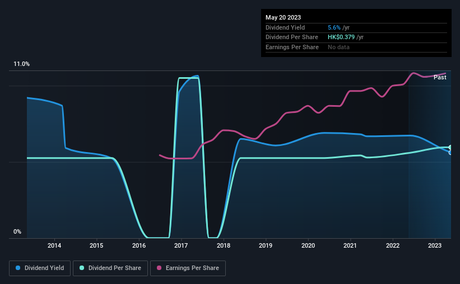Click the 0% y-axis label
Viewport: 460px width, 284px height.
point(17,231)
